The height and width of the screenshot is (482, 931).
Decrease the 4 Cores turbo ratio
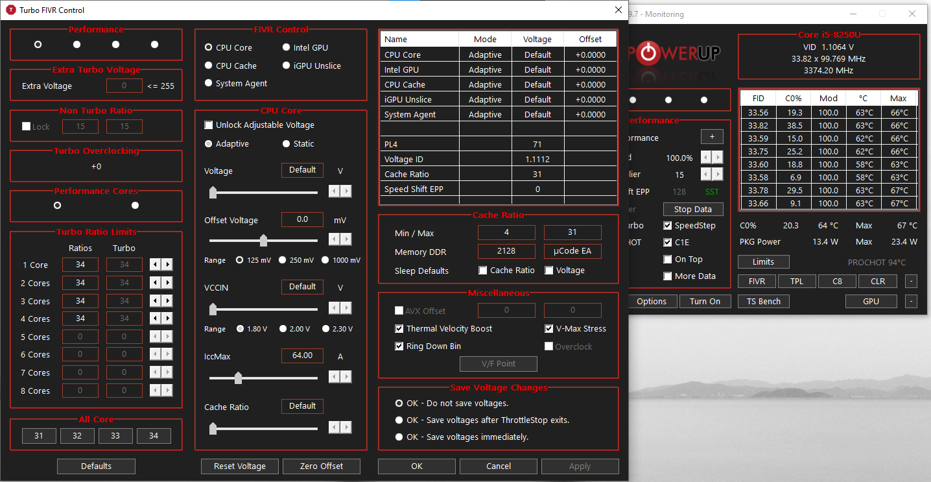click(x=156, y=319)
